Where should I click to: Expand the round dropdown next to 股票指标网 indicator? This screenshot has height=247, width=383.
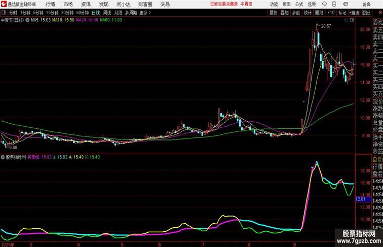point(3,157)
